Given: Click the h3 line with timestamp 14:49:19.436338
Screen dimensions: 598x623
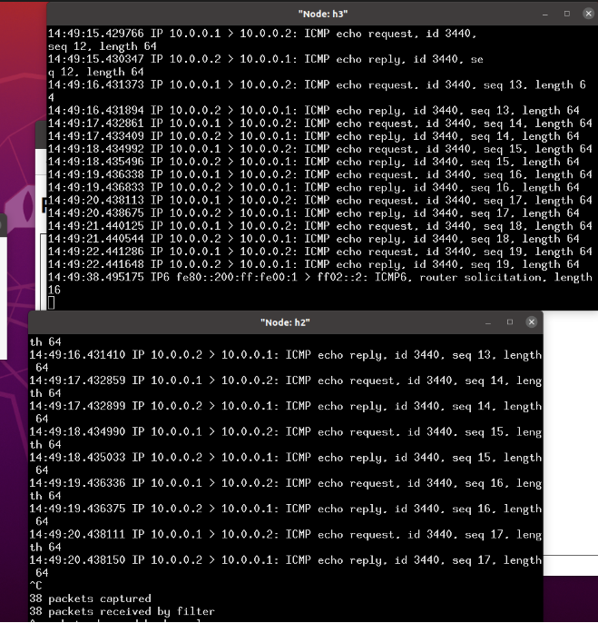Looking at the screenshot, I should click(x=320, y=174).
